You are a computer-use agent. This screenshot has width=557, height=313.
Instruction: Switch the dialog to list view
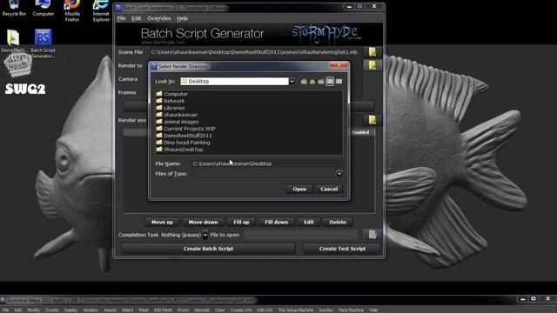click(330, 81)
